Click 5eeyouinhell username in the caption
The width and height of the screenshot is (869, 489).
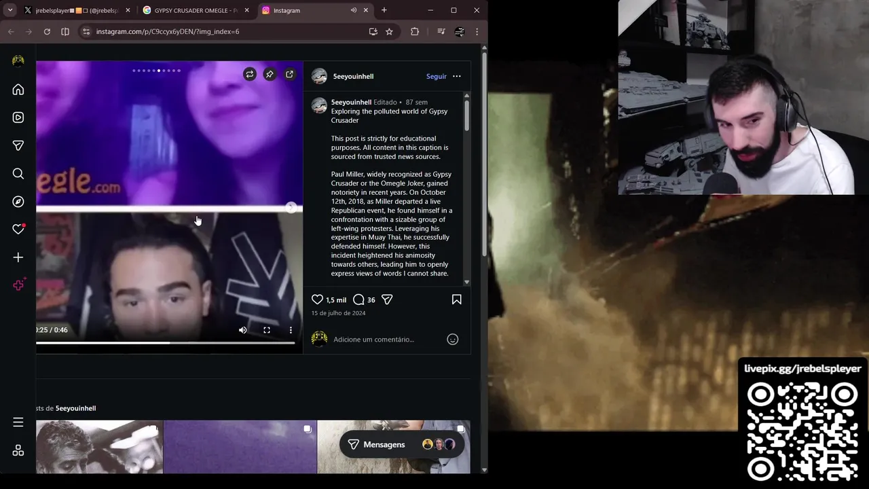click(x=351, y=102)
